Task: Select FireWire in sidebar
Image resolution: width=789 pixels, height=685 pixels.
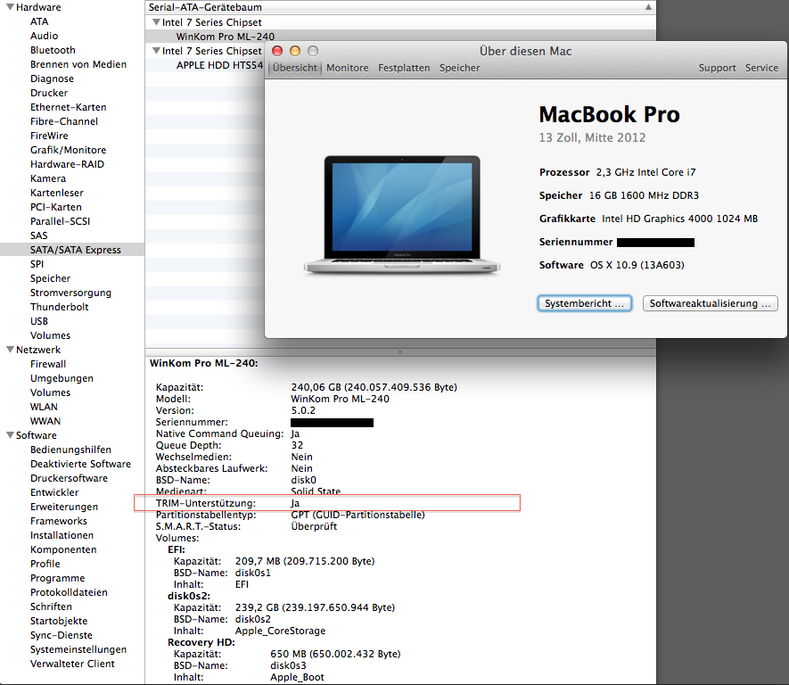Action: click(49, 136)
